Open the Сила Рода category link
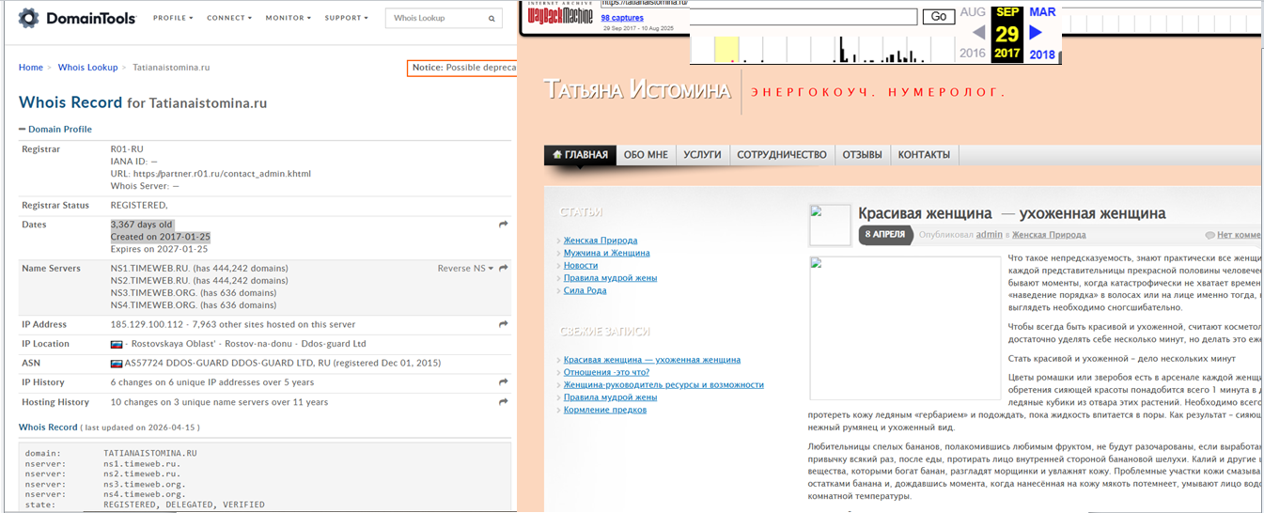Screen dimensions: 1264x513 (585, 290)
